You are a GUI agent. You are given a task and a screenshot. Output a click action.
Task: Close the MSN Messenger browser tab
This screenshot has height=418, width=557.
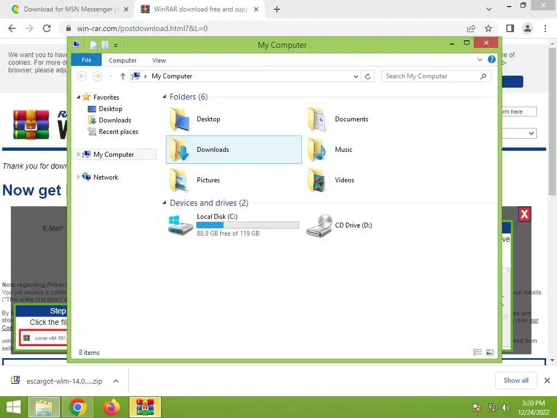126,9
